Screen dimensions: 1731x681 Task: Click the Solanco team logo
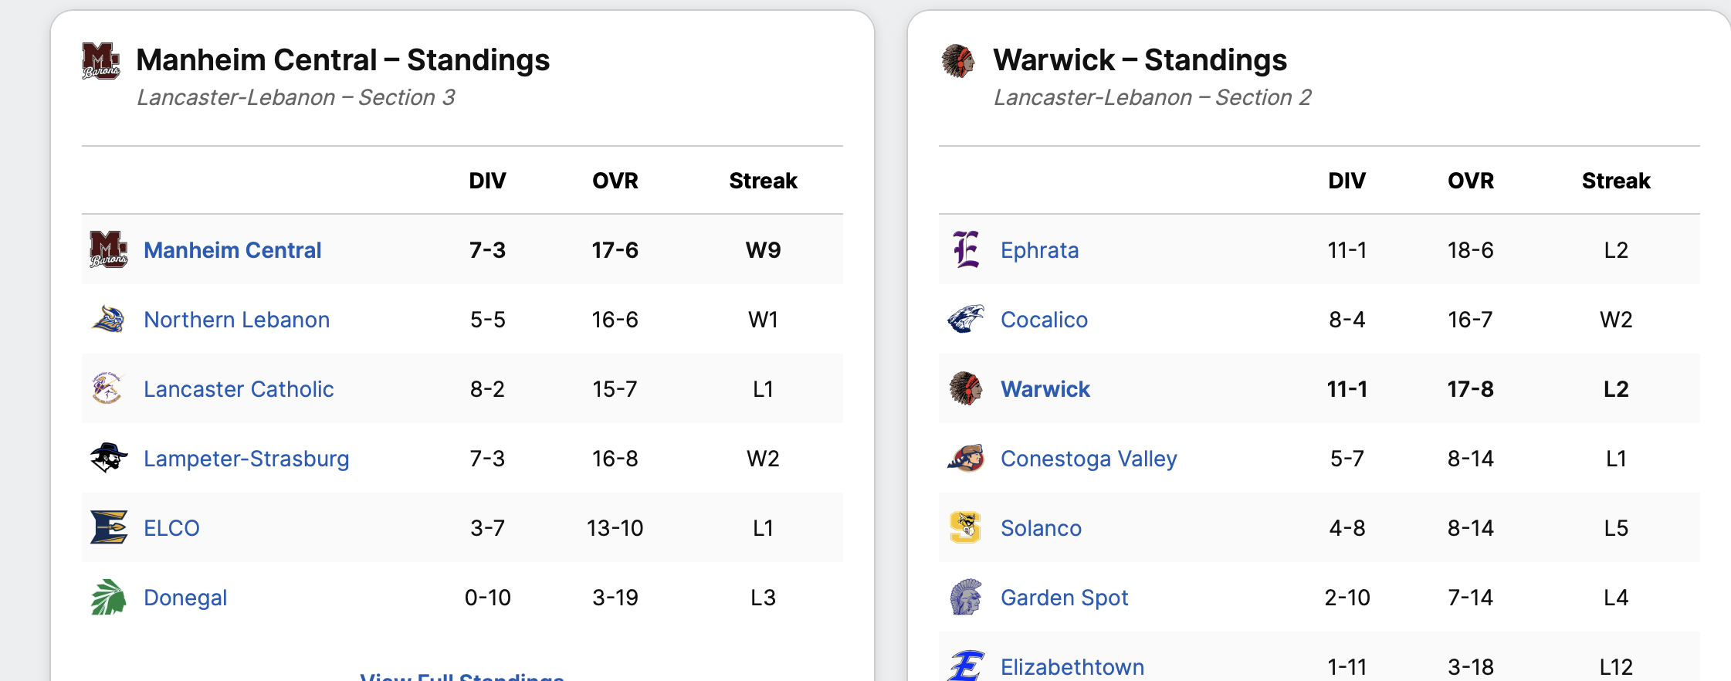[x=965, y=527]
